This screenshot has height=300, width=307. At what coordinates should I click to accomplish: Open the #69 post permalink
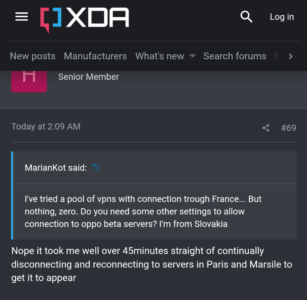tap(288, 128)
